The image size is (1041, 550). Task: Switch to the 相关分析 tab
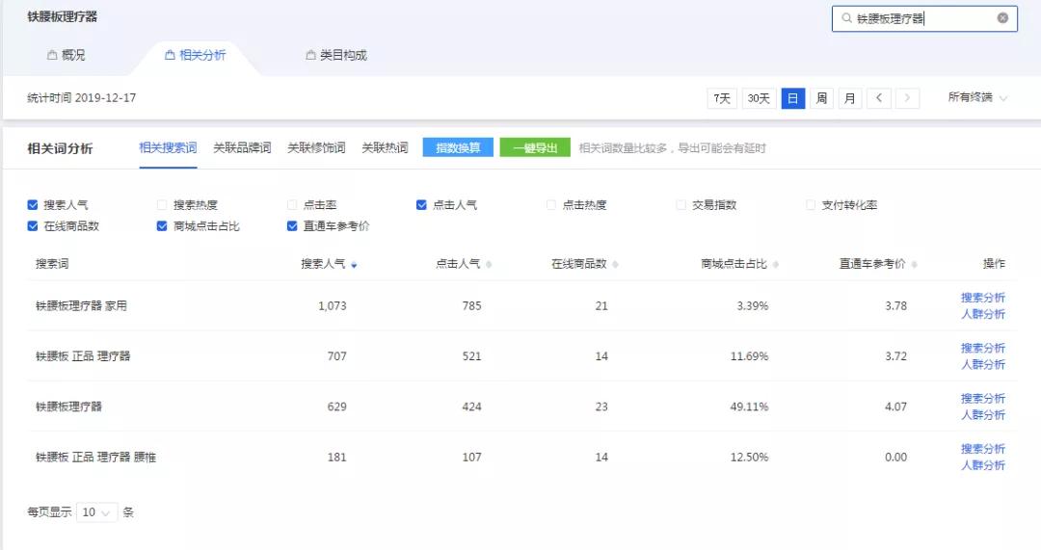tap(195, 55)
